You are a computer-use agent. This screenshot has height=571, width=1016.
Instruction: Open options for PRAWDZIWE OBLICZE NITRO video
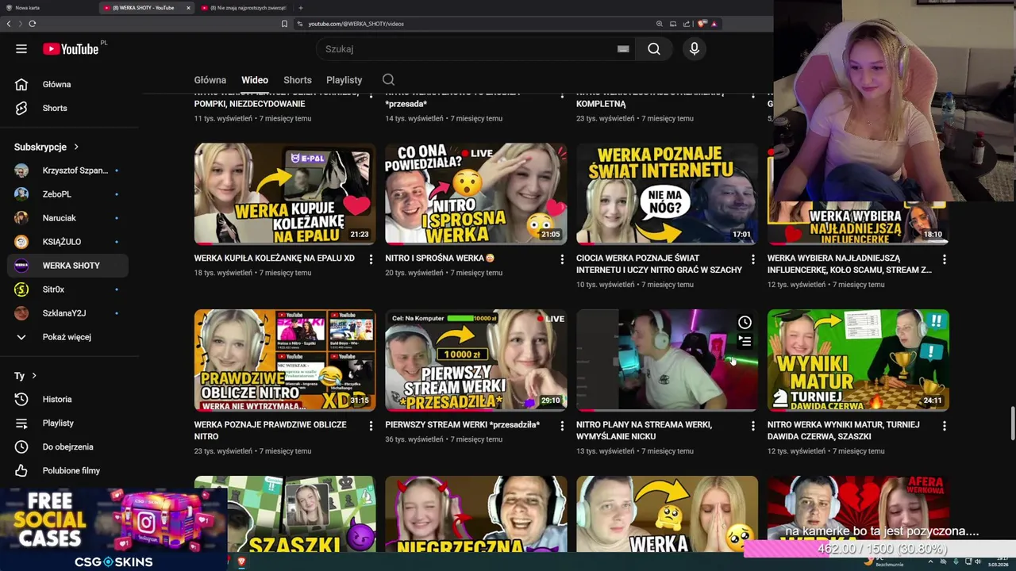click(371, 426)
